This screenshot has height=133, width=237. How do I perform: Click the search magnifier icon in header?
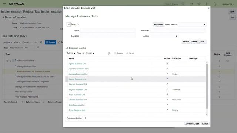[x=183, y=4]
